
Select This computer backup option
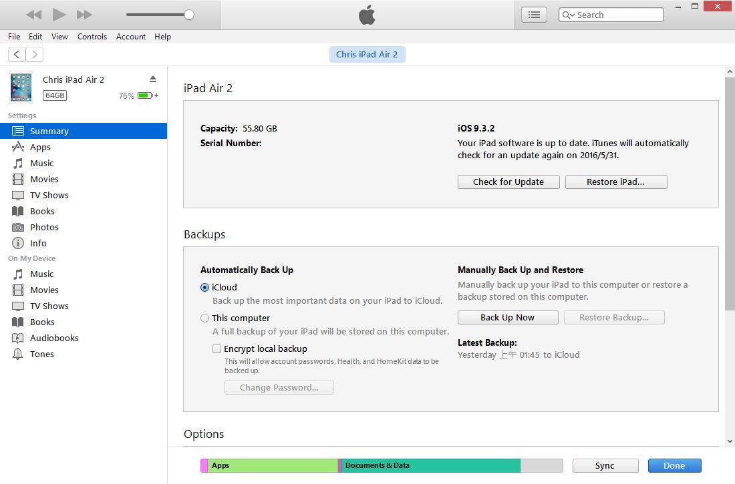[205, 318]
